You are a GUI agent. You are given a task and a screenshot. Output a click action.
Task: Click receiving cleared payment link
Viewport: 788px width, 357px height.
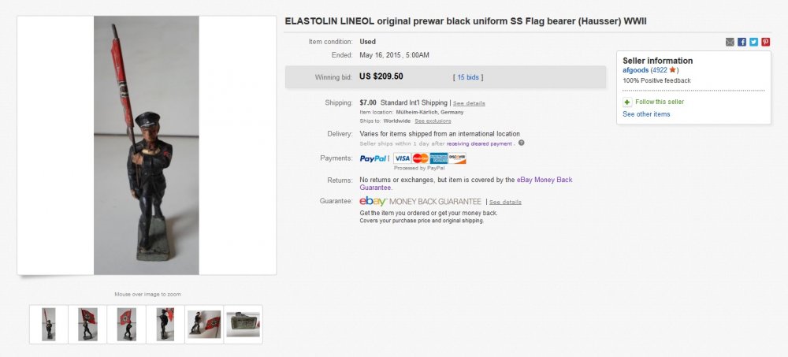pyautogui.click(x=480, y=143)
